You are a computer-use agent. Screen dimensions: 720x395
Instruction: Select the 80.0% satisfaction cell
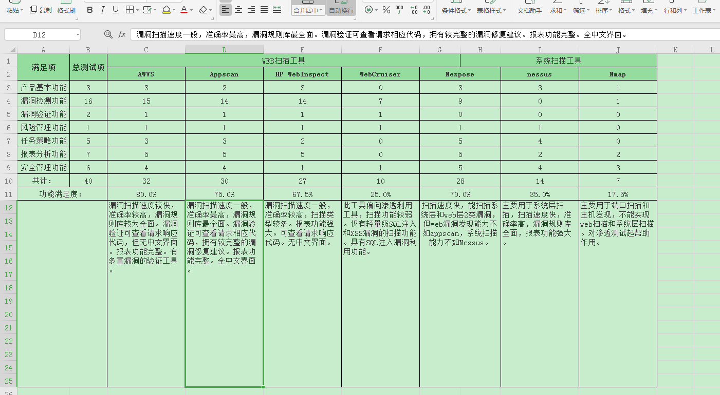146,194
